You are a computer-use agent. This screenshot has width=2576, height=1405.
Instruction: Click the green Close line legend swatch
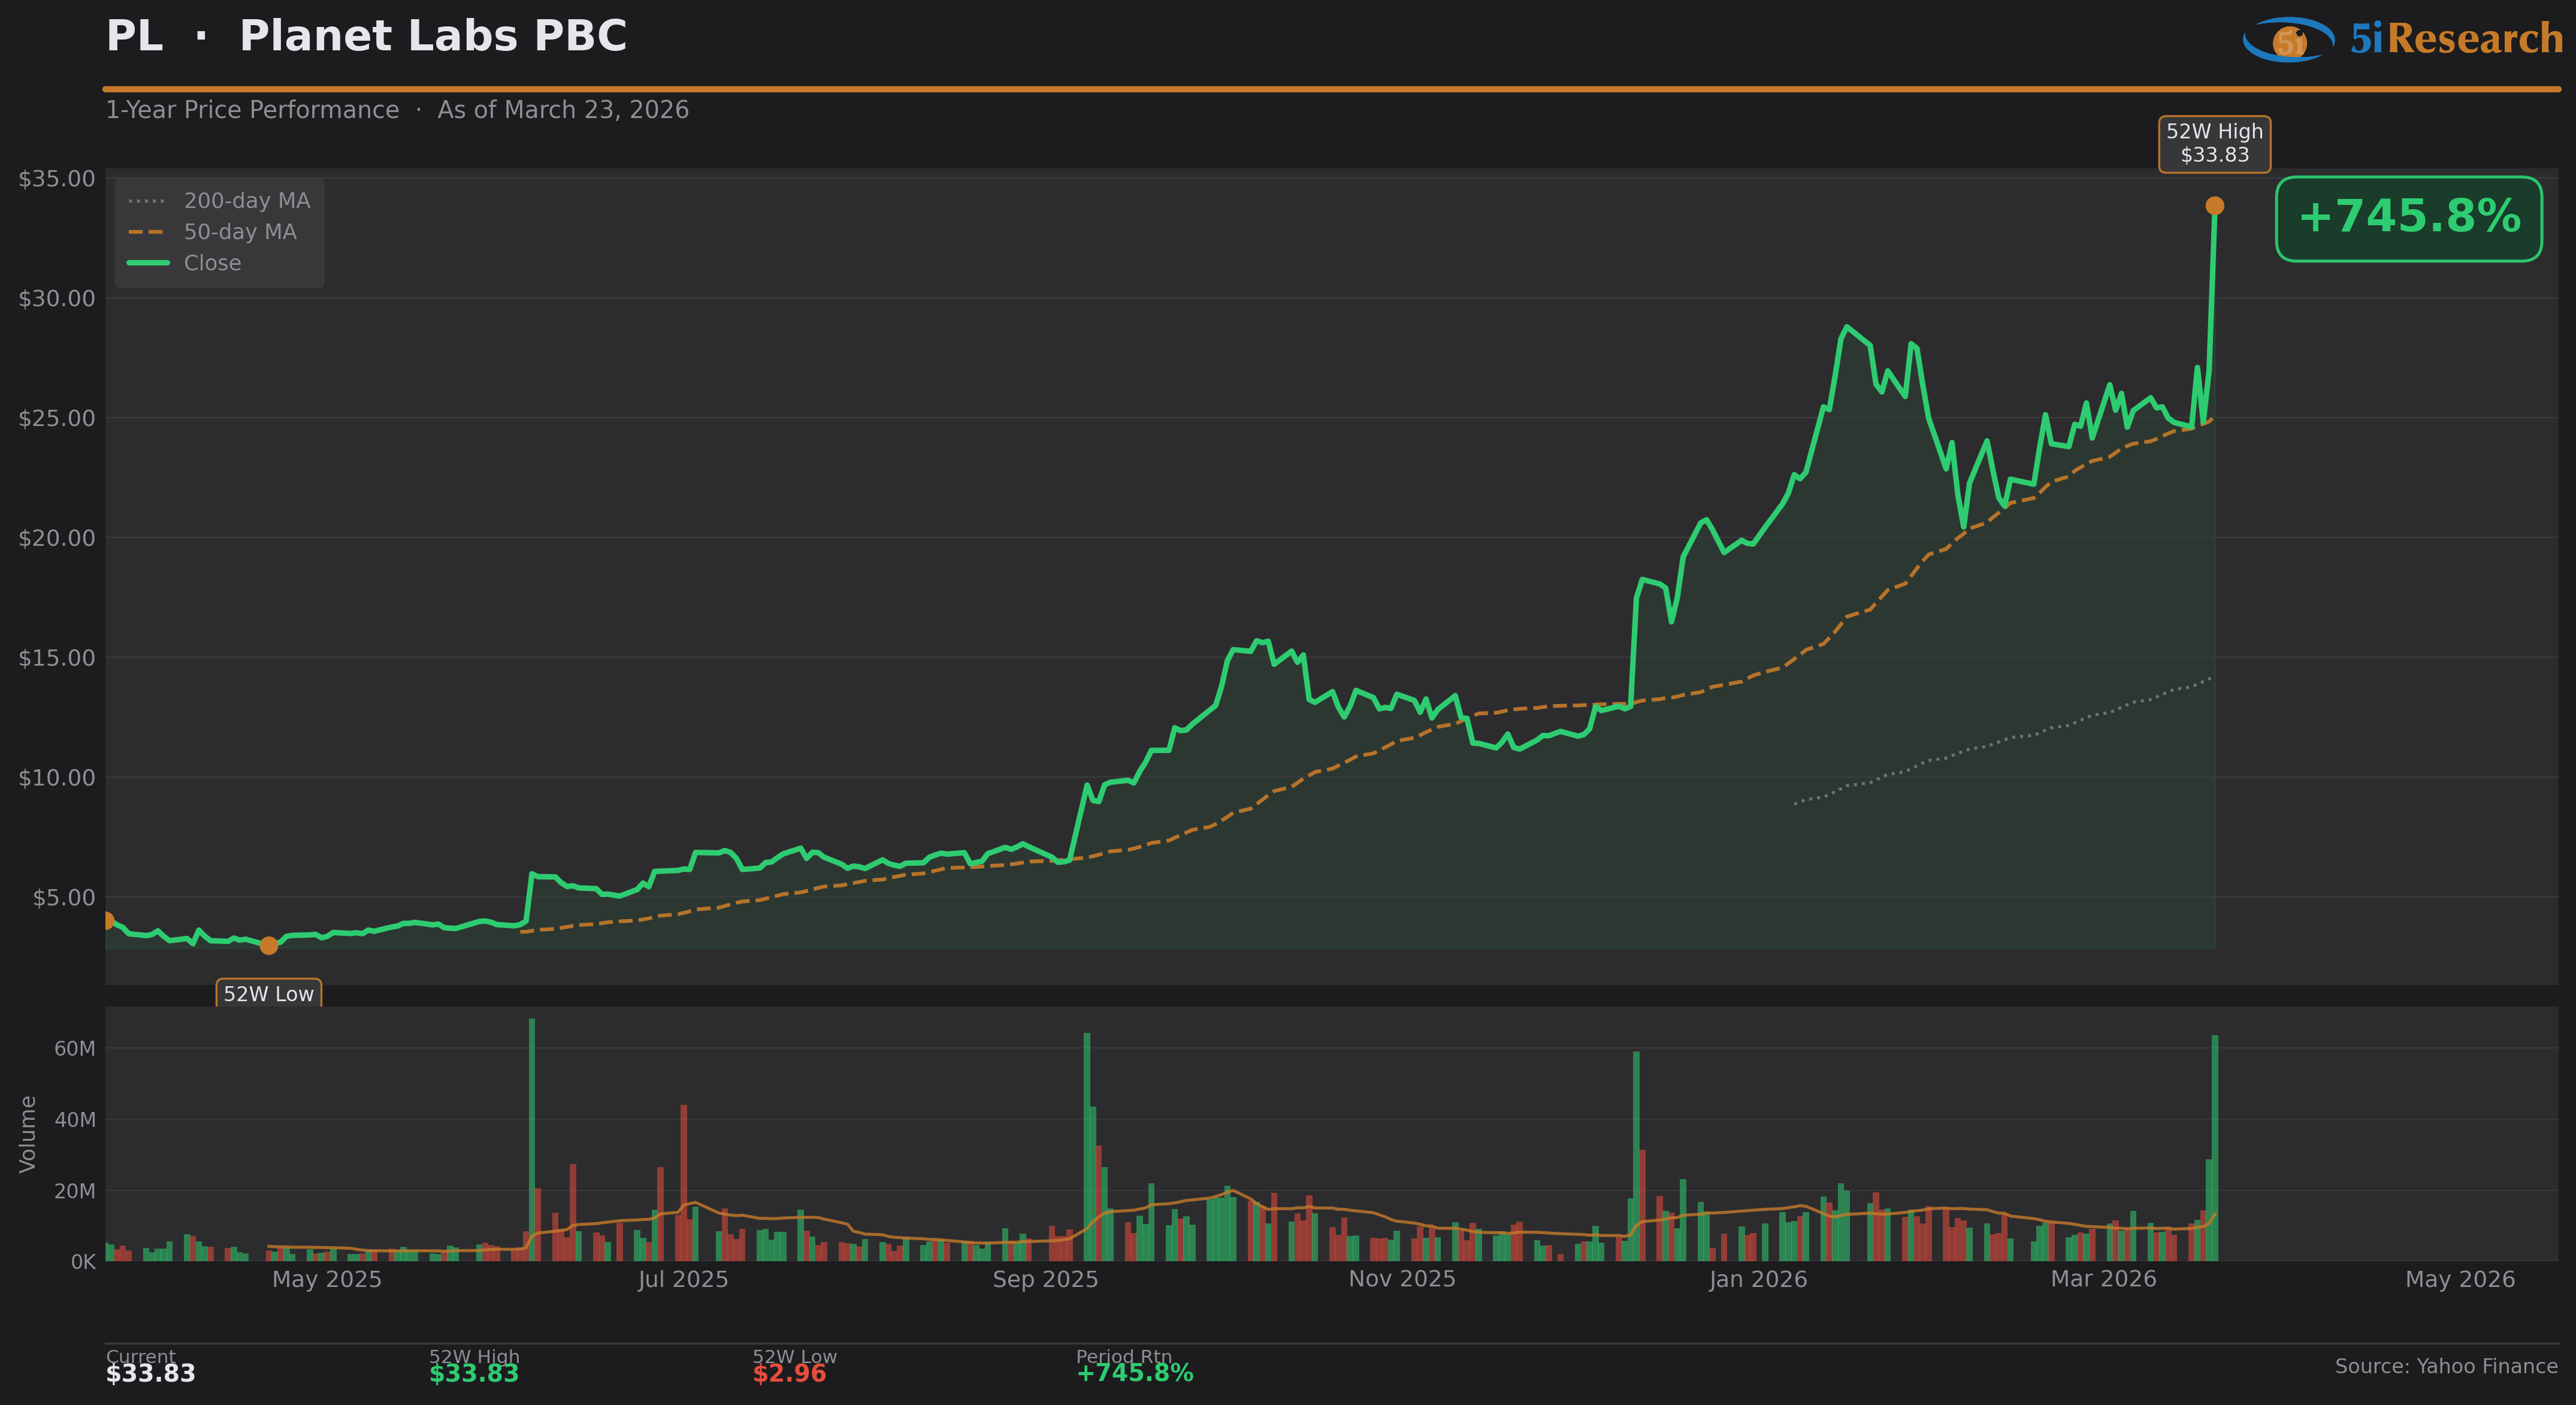coord(148,263)
